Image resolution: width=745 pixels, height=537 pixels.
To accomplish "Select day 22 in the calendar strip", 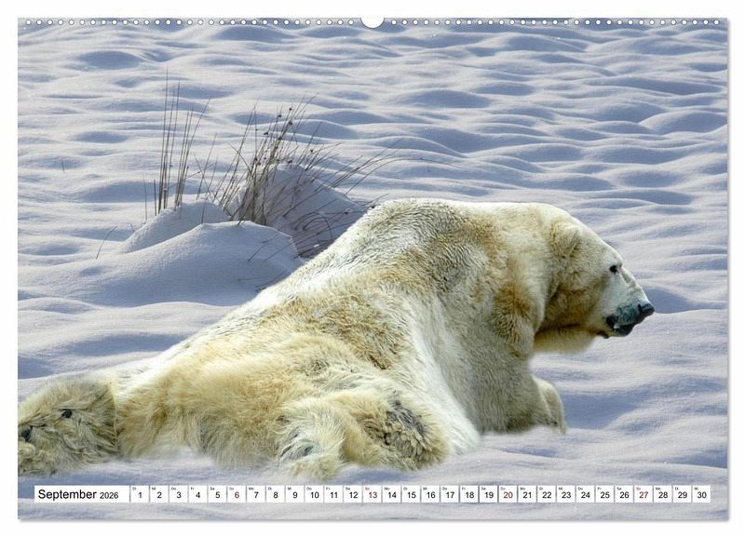I will (x=547, y=494).
